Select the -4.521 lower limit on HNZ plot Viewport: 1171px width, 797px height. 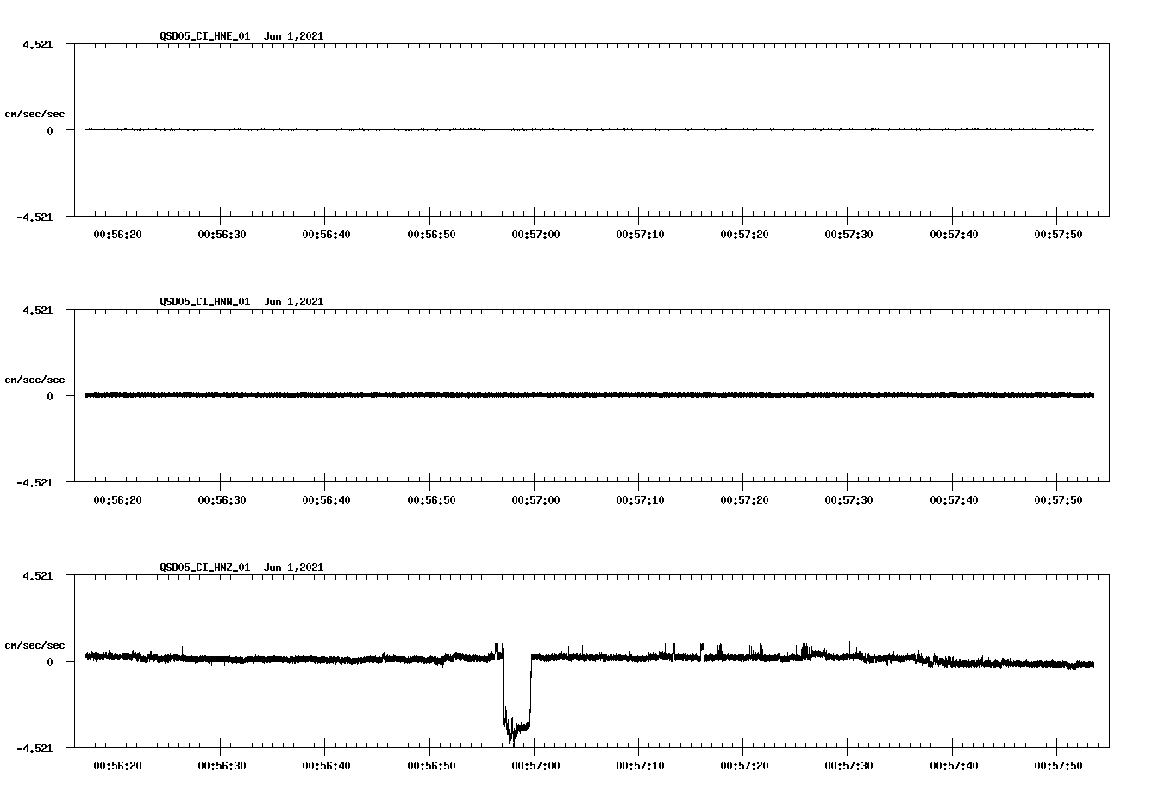point(34,749)
